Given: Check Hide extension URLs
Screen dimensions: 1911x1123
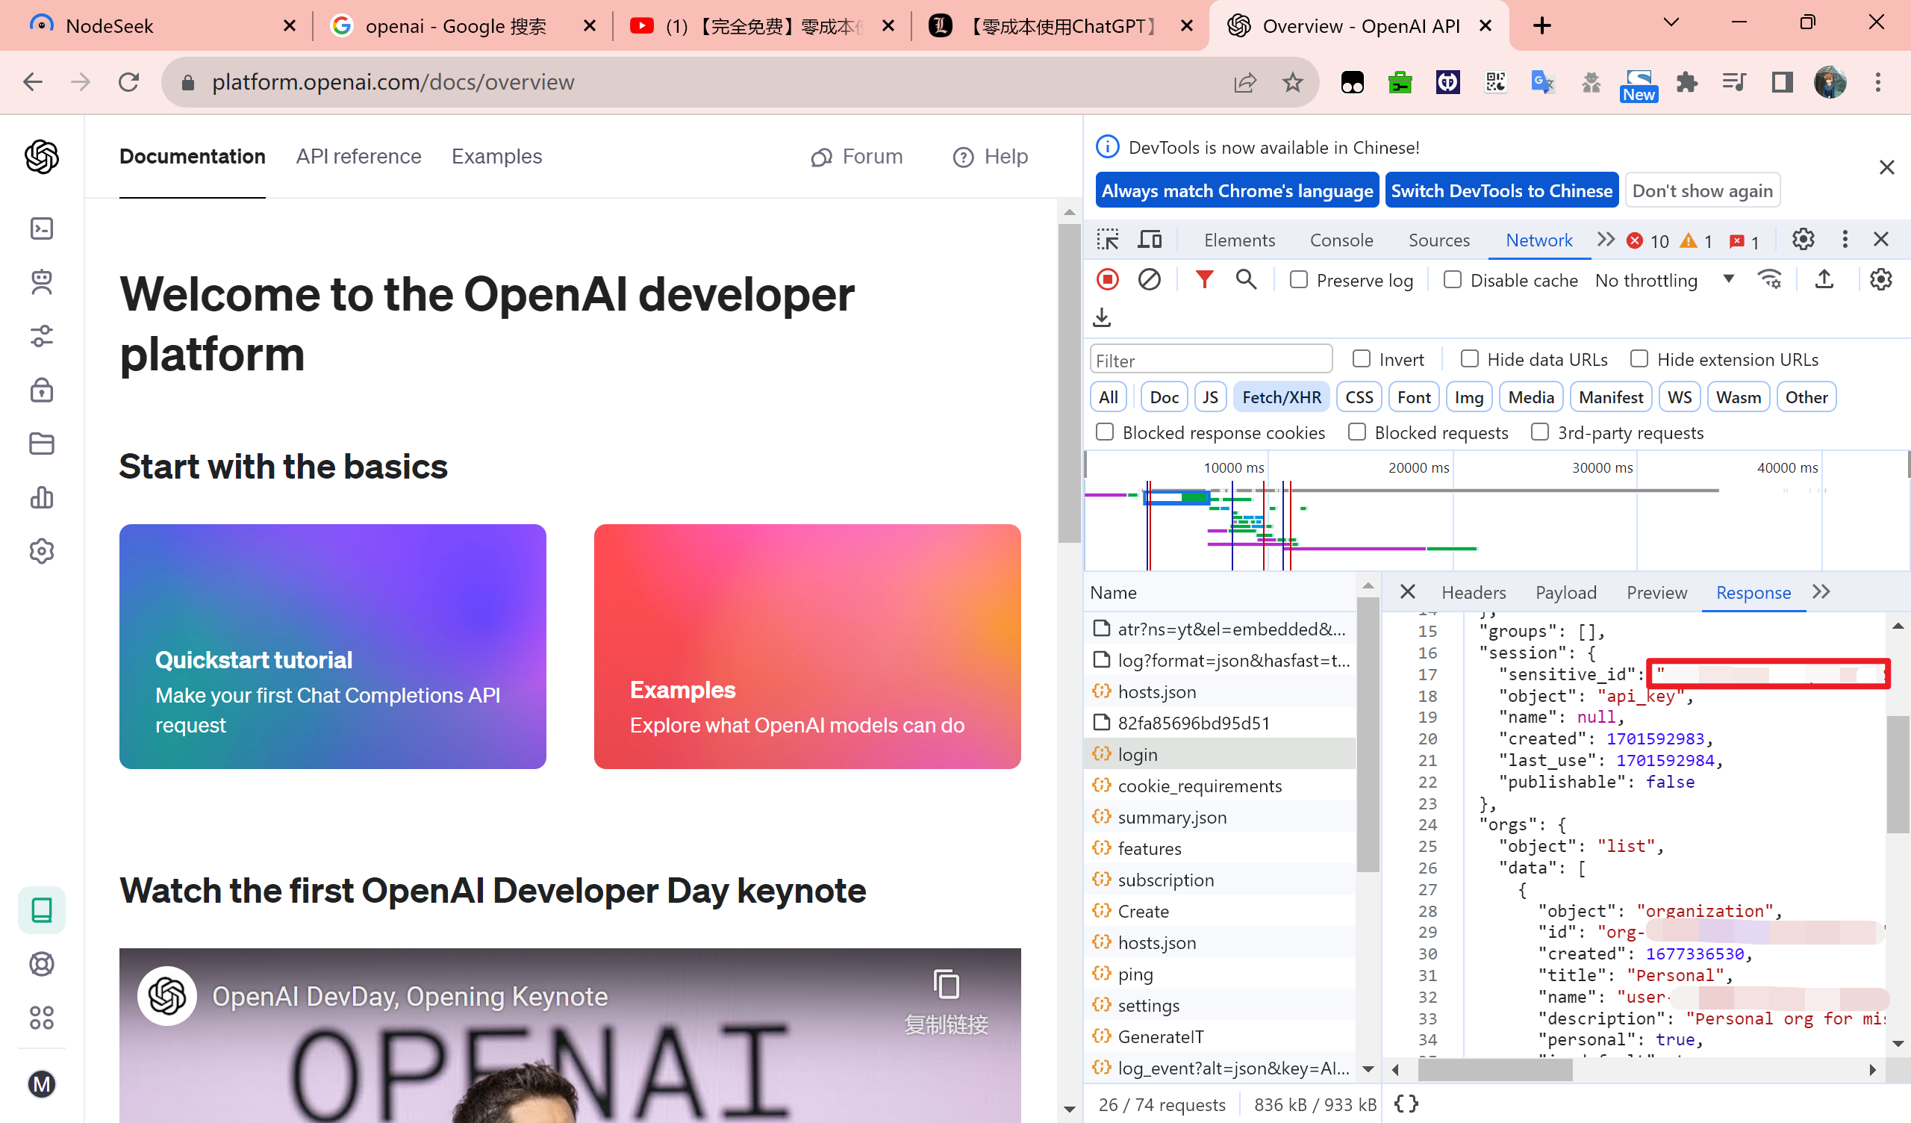Looking at the screenshot, I should 1639,359.
